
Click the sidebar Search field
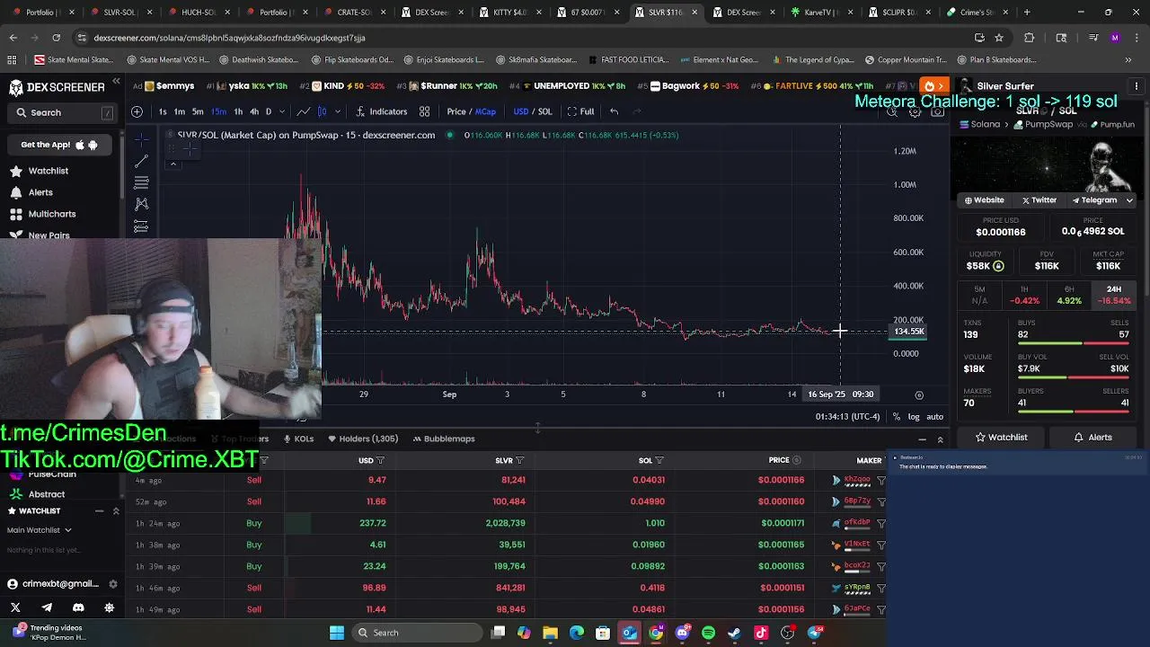62,112
